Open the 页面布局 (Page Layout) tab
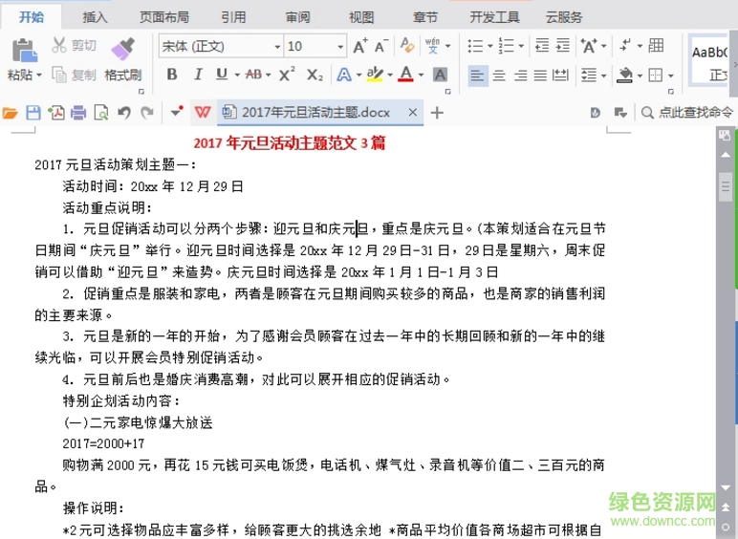Screen dimensions: 738x539 coord(163,17)
